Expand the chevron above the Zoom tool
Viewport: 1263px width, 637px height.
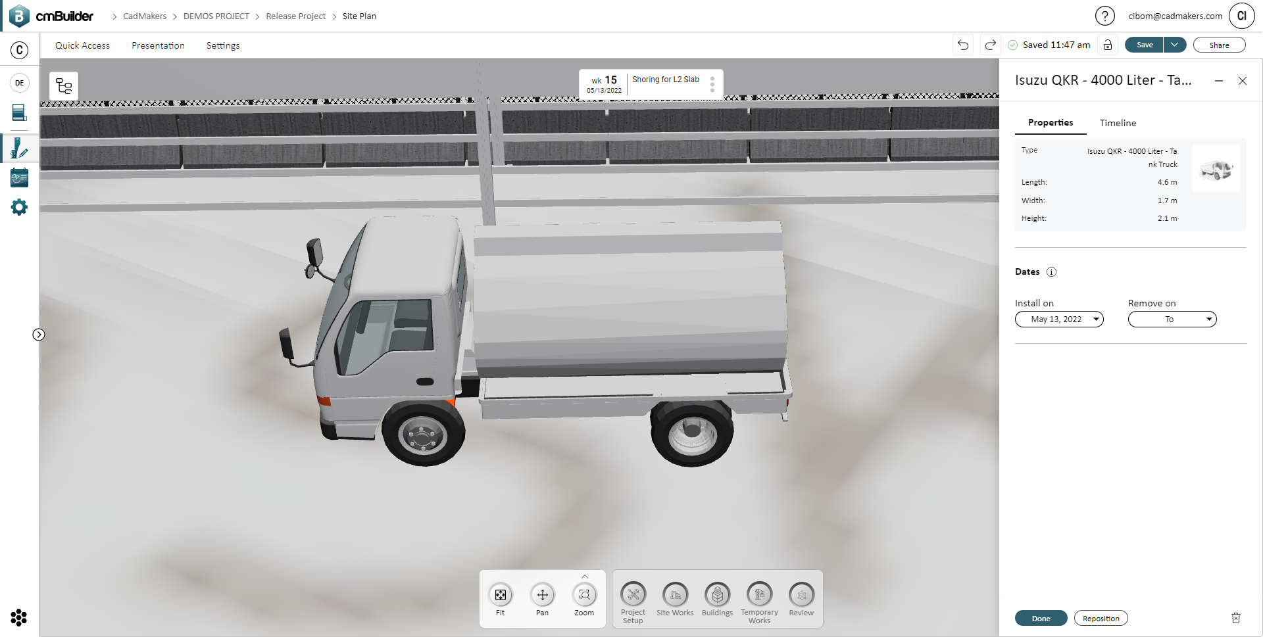pos(585,577)
